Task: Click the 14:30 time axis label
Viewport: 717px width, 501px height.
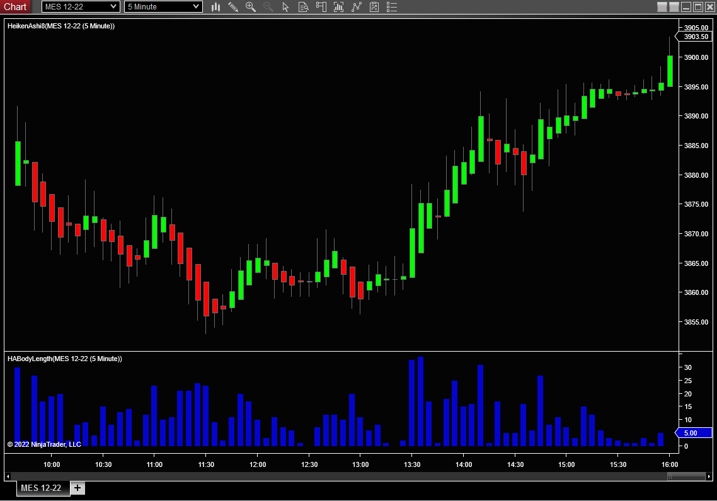Action: pyautogui.click(x=515, y=465)
